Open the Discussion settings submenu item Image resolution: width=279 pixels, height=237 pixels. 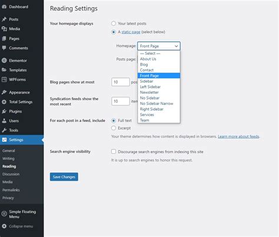(11, 174)
